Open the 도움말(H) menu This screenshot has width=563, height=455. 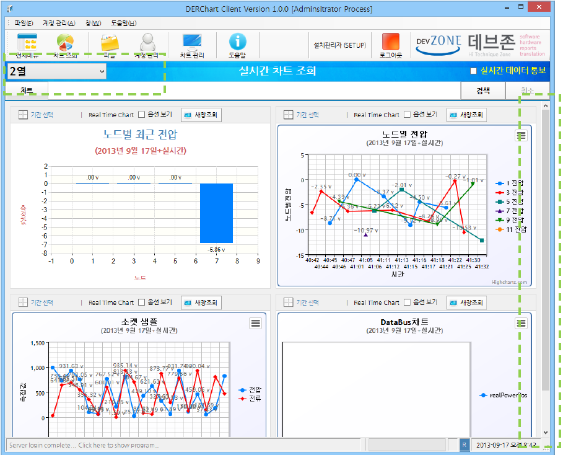point(123,24)
